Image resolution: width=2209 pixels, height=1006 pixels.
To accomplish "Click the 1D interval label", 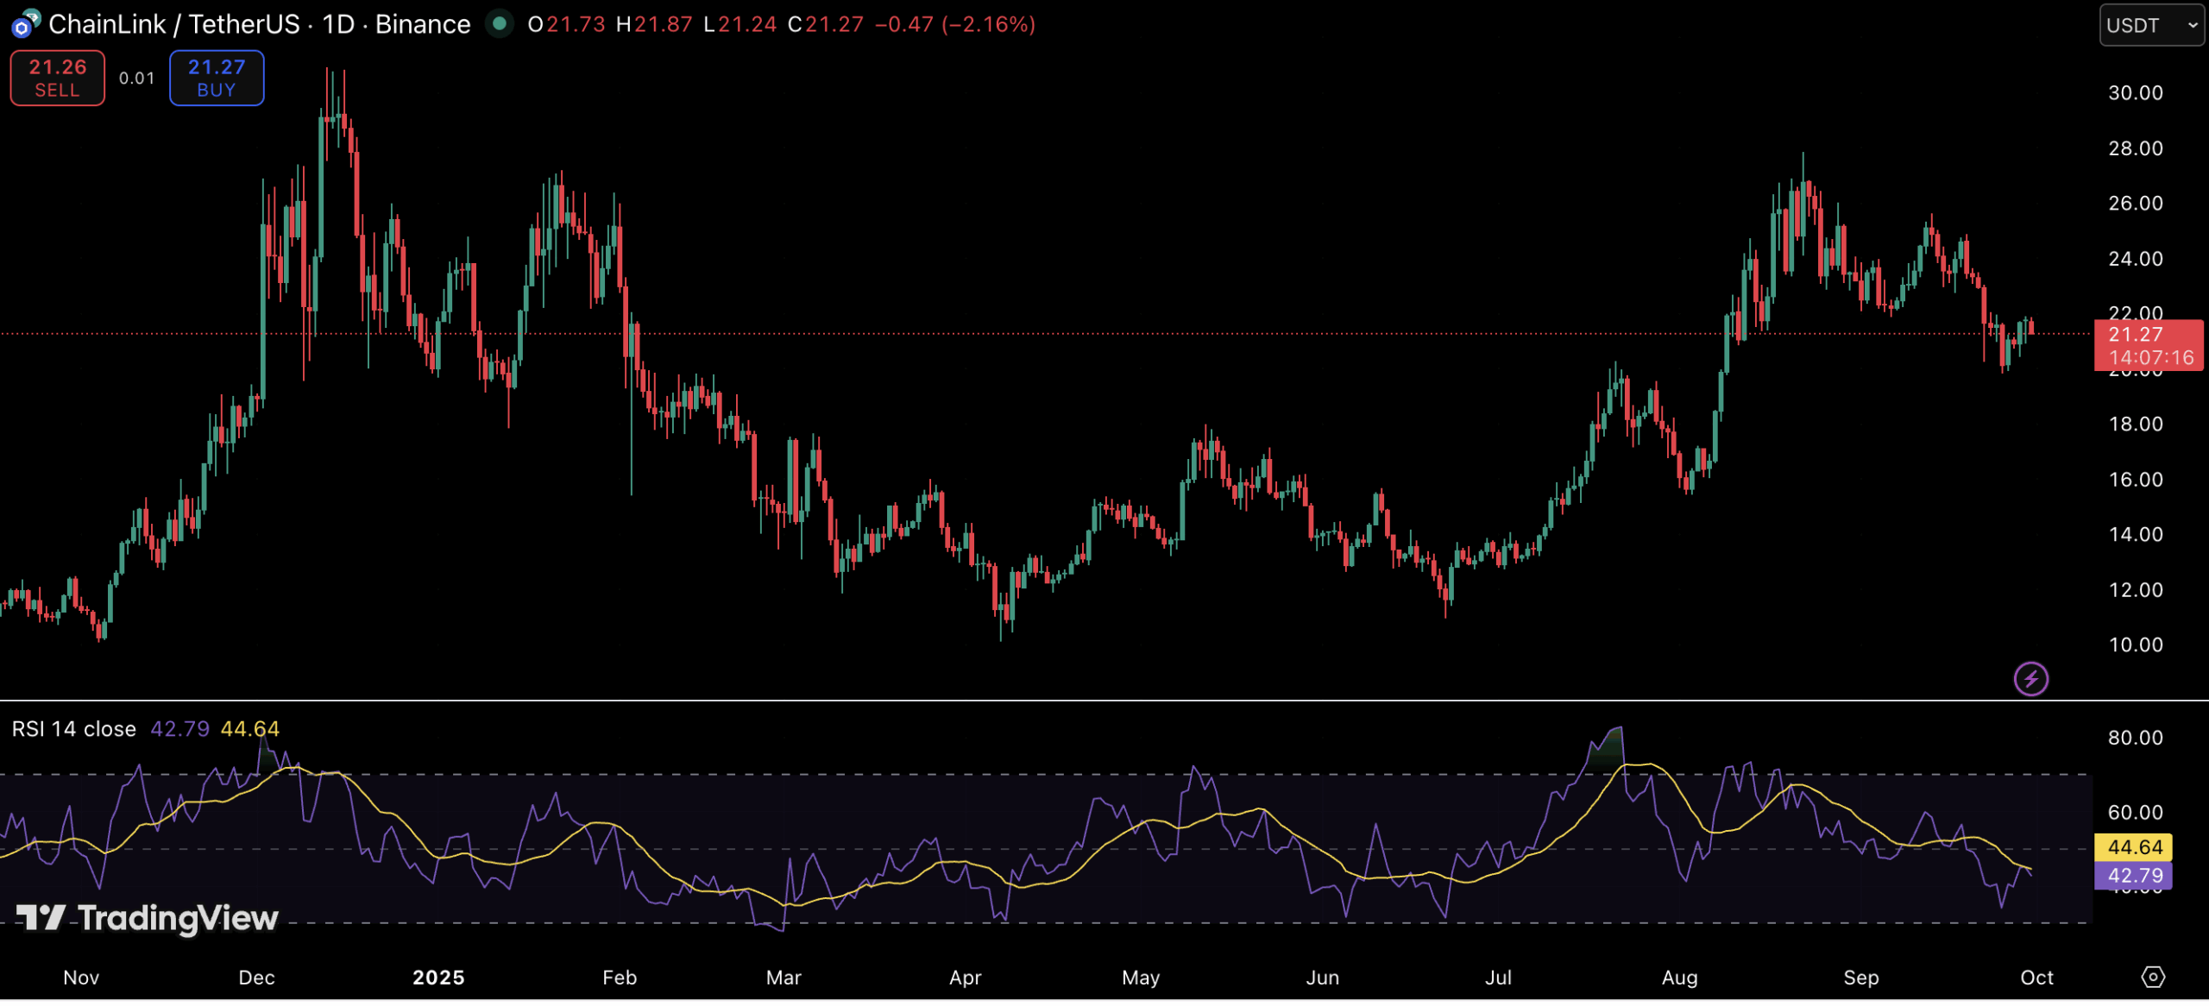I will click(x=338, y=24).
